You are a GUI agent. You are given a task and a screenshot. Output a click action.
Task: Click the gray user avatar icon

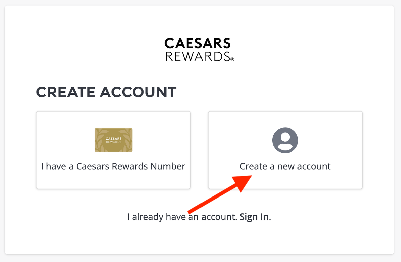pyautogui.click(x=285, y=140)
